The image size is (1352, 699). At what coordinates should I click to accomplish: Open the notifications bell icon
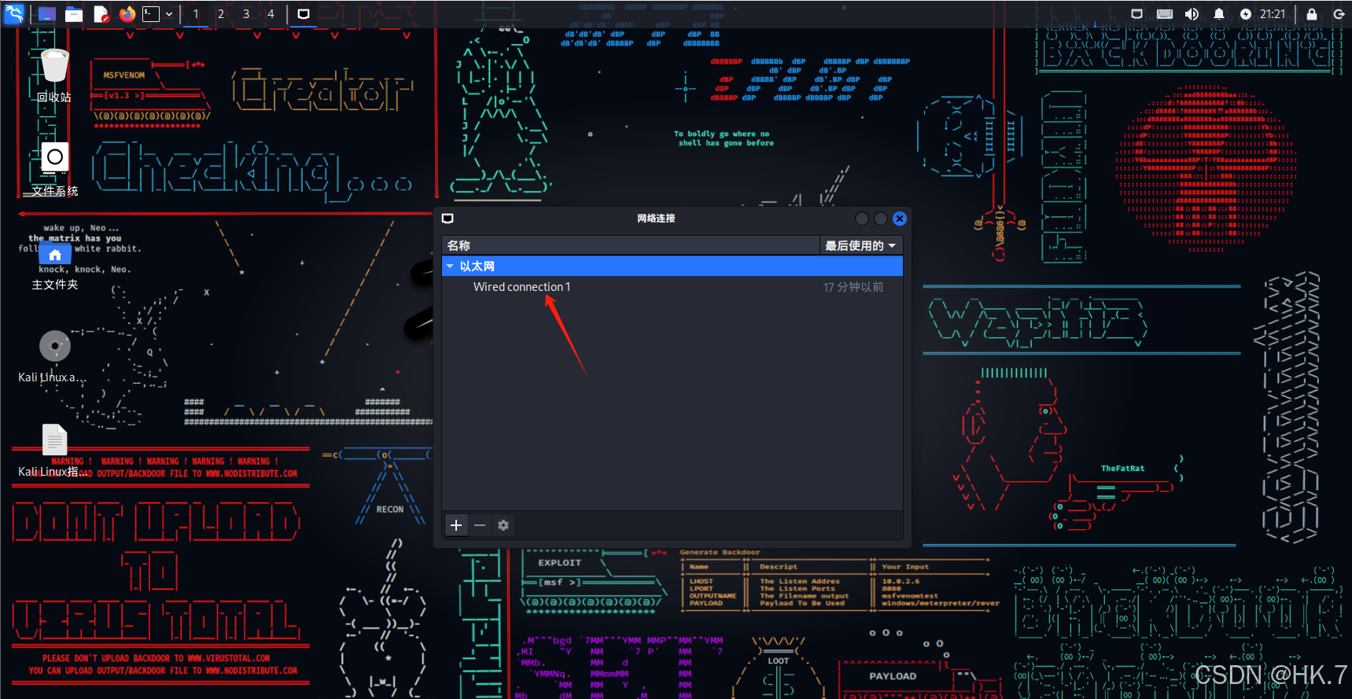click(x=1218, y=14)
